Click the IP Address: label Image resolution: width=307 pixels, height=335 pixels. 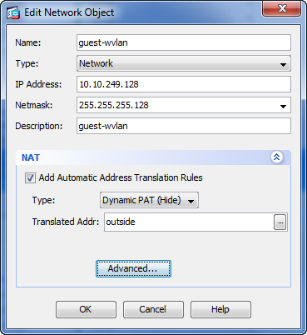tap(38, 84)
